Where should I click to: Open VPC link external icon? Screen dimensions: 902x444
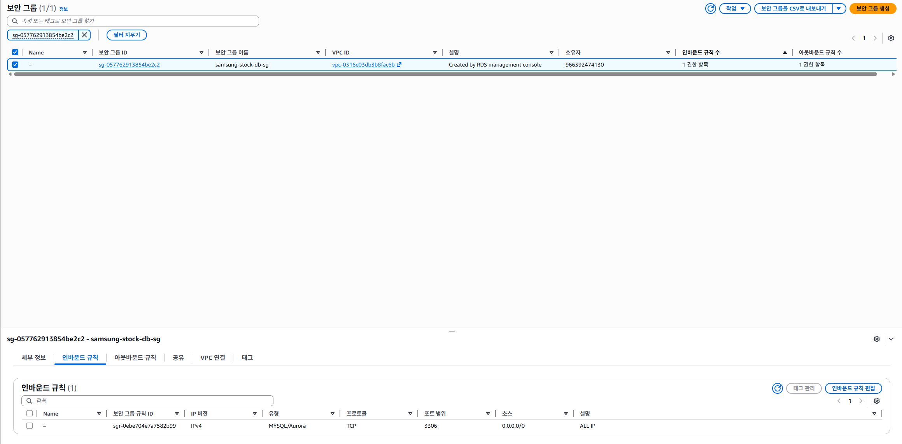coord(399,65)
